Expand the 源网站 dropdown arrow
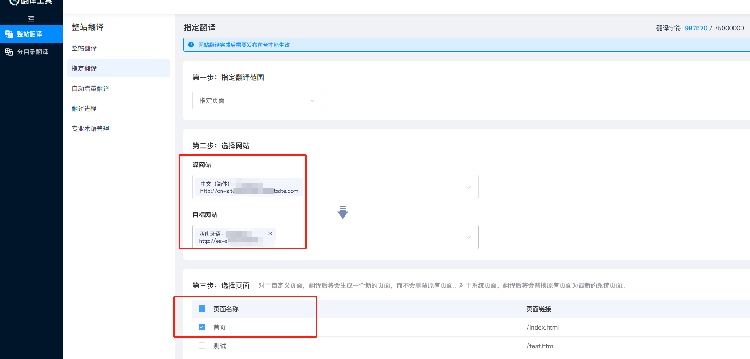Screen dimensions: 750x359 (x=468, y=187)
